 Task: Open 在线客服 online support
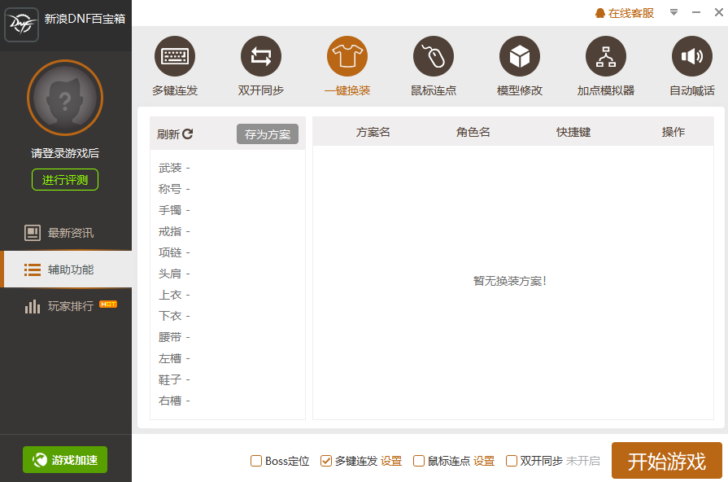click(625, 13)
